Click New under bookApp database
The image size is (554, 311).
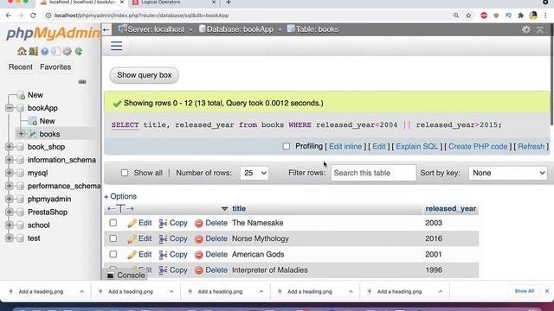tap(47, 121)
